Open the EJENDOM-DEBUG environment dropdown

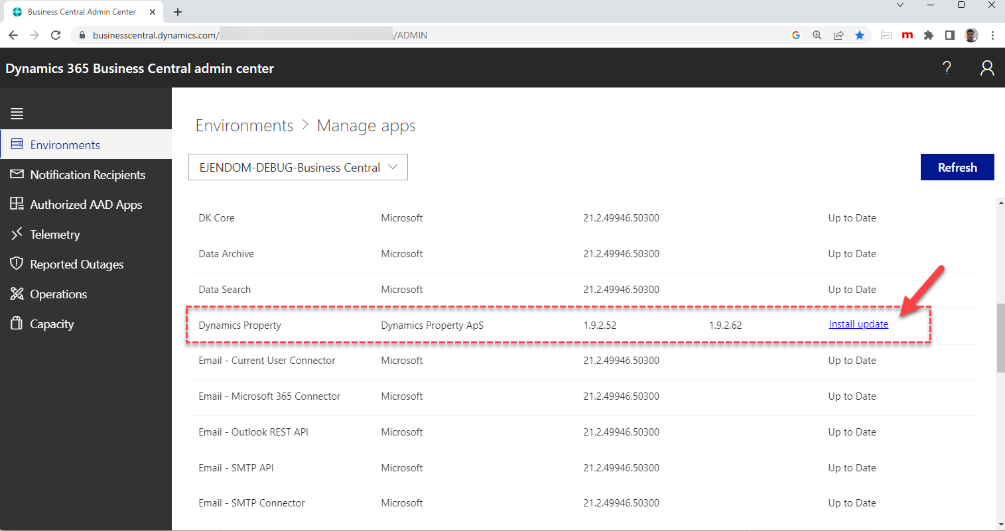(x=298, y=167)
